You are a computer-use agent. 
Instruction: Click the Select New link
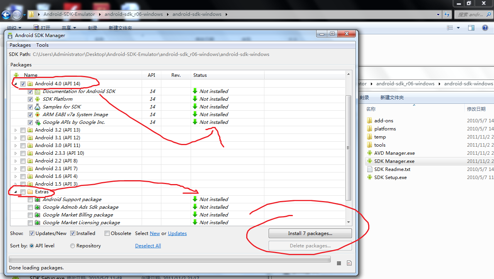coord(155,233)
